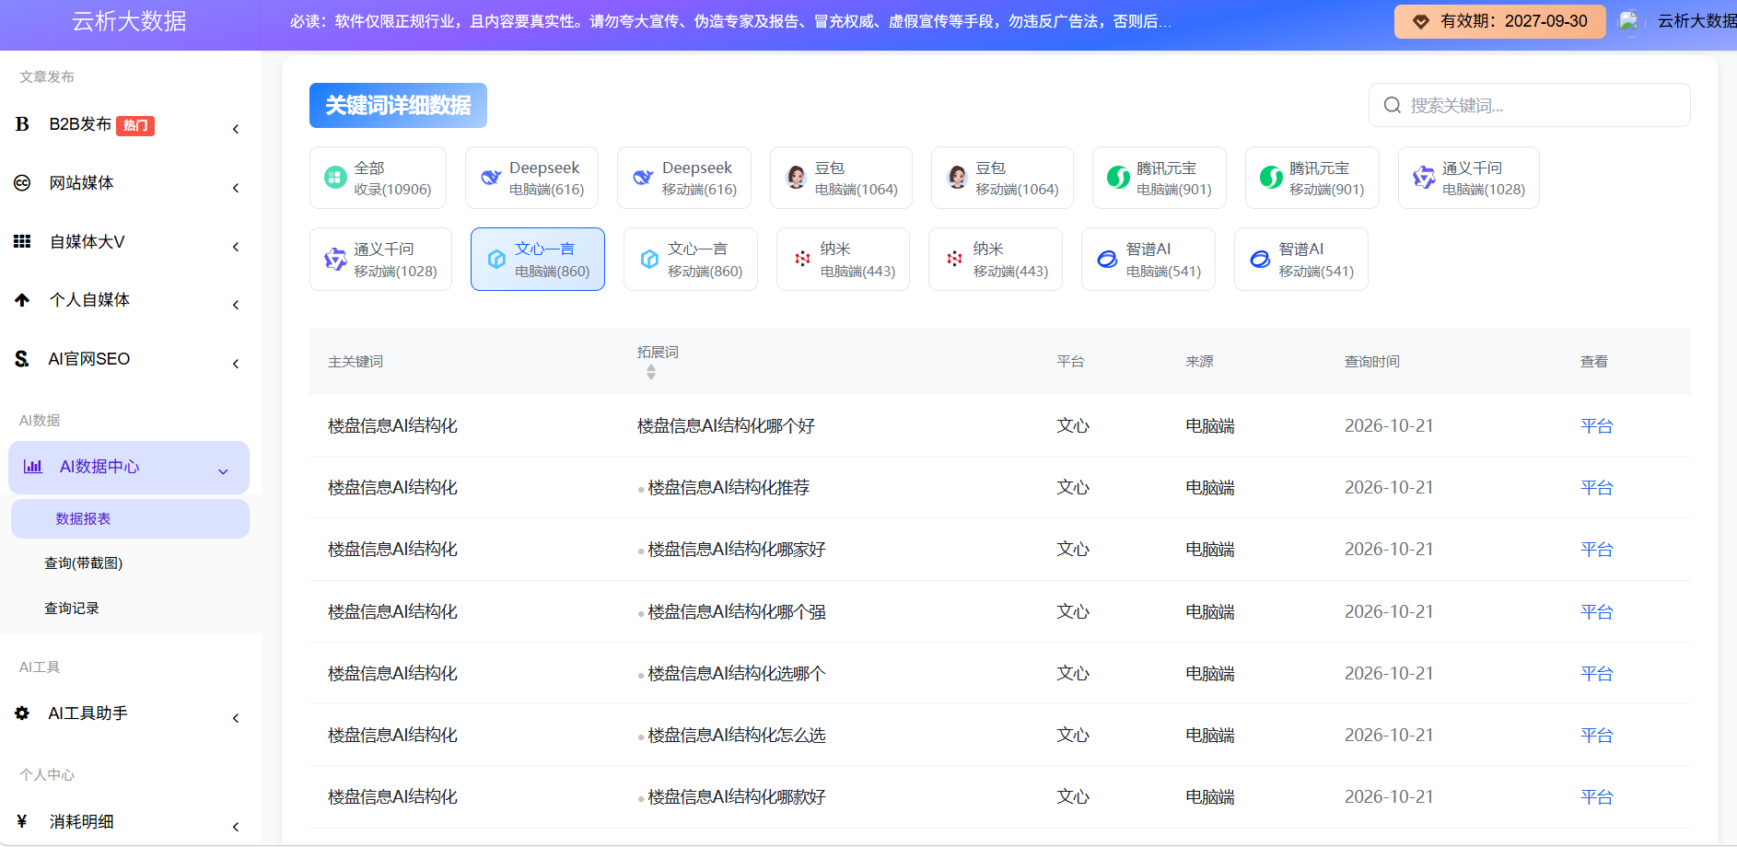Screen dimensions: 1737x847
Task: Click the 腾讯元宝 电脑端 green icon
Action: pos(1118,178)
